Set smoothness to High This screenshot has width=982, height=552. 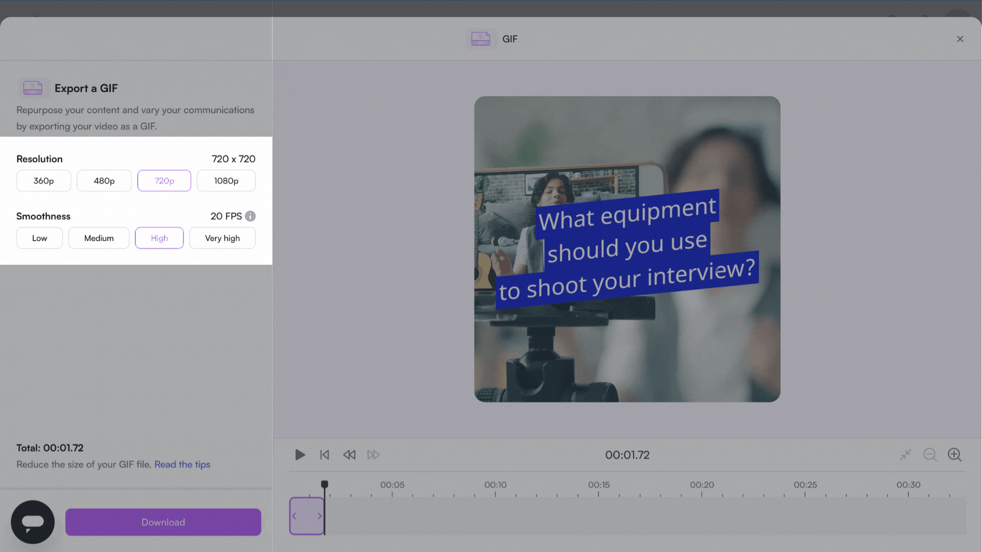click(x=159, y=238)
